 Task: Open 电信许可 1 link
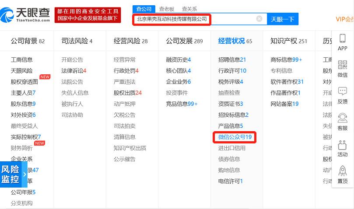click(230, 181)
